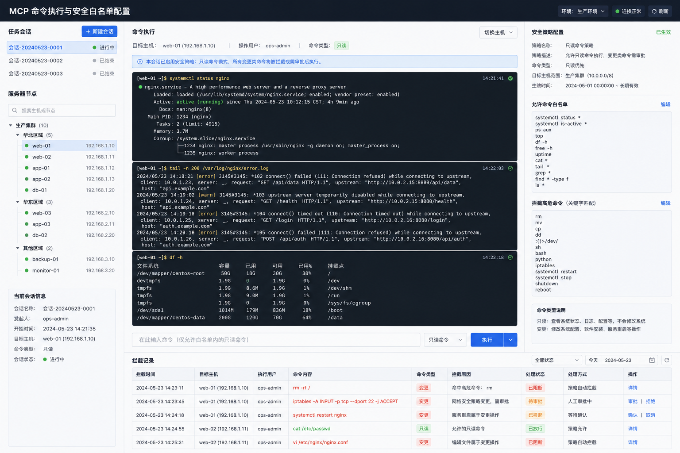Open 详情 for vi nginx.conf row
Viewport: 680px width, 453px height.
[633, 442]
